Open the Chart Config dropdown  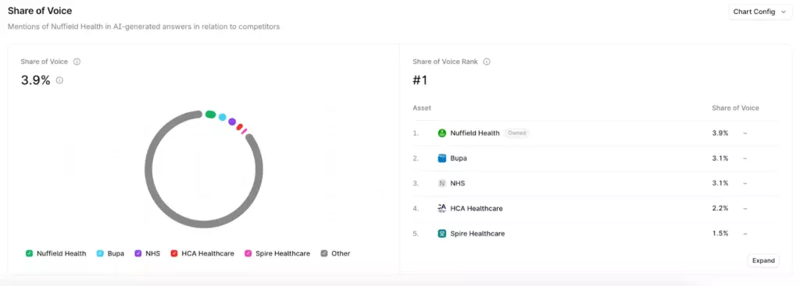(x=759, y=12)
